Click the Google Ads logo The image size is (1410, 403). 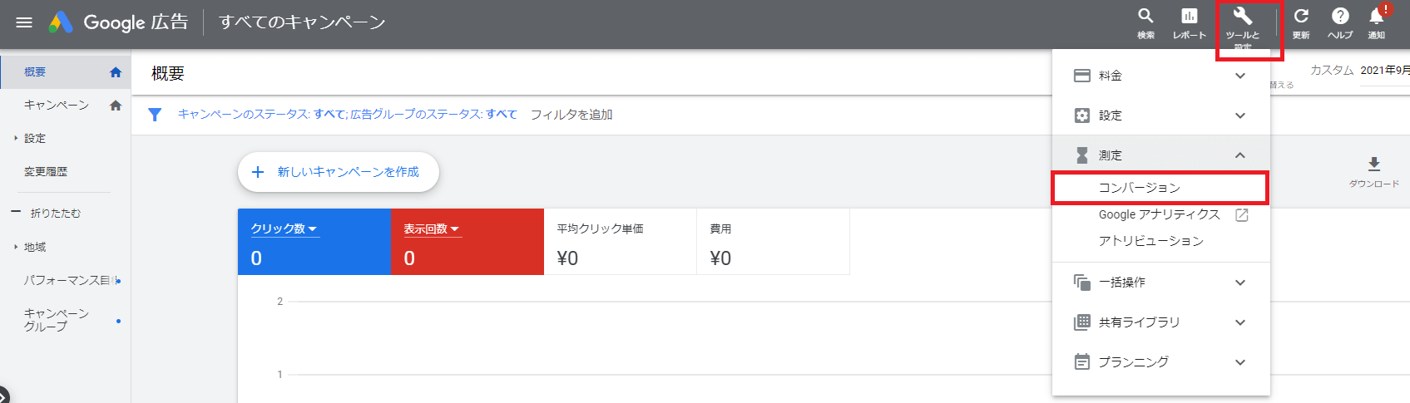[61, 22]
